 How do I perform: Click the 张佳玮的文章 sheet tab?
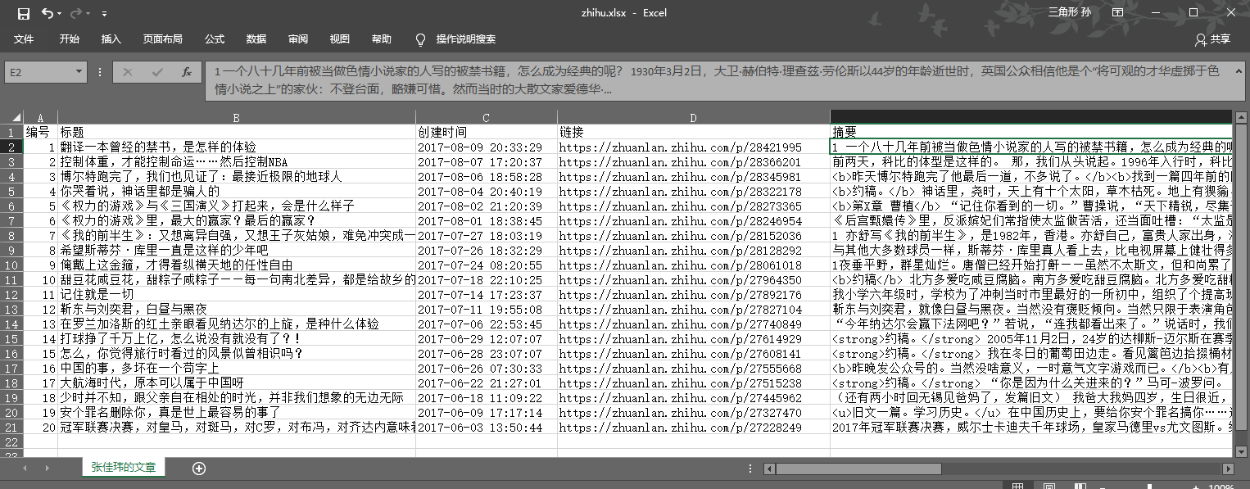[125, 468]
